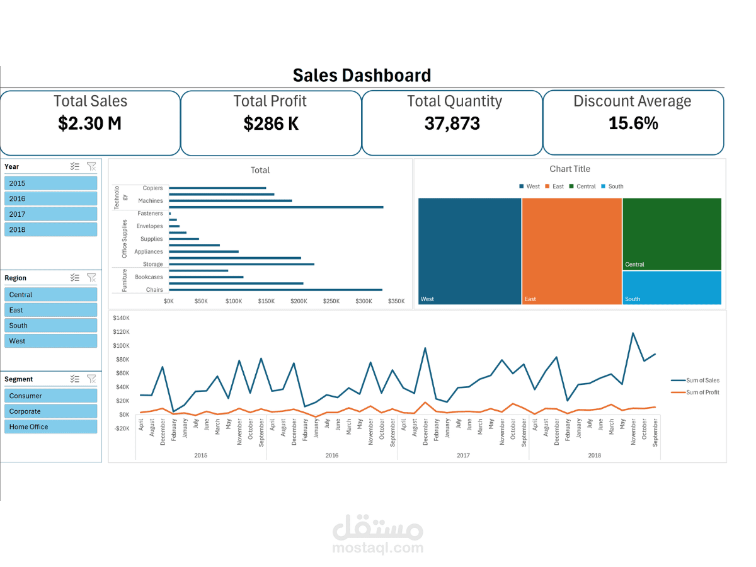
Task: Select Consumer in the Segment slicer
Action: [x=50, y=395]
